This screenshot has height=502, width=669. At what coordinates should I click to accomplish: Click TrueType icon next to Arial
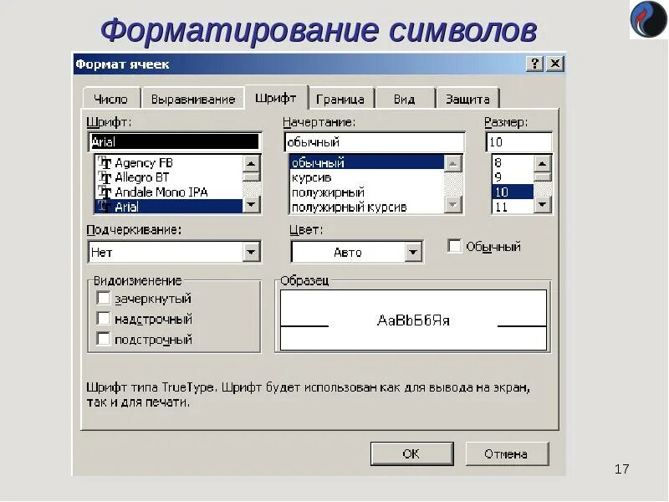[105, 207]
